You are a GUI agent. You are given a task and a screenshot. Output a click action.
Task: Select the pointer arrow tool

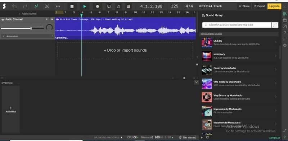coord(36,6)
